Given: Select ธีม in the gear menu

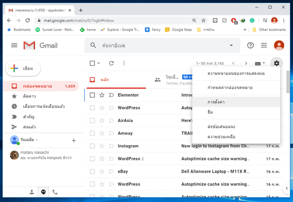Looking at the screenshot, I should 236,112.
